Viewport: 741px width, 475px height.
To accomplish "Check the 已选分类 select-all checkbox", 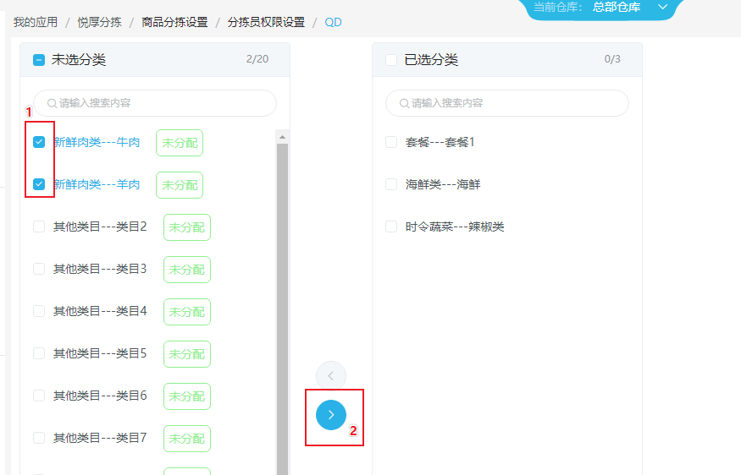I will pyautogui.click(x=390, y=60).
